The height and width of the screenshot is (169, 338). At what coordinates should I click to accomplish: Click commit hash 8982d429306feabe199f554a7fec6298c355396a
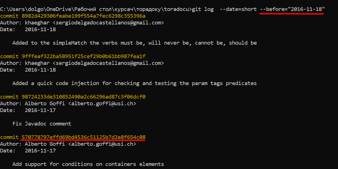click(x=84, y=16)
